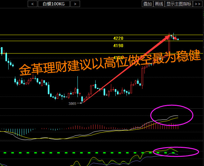204x166 pixels.
Task: Click the previous instrument "<" arrow
Action: click(33, 4)
